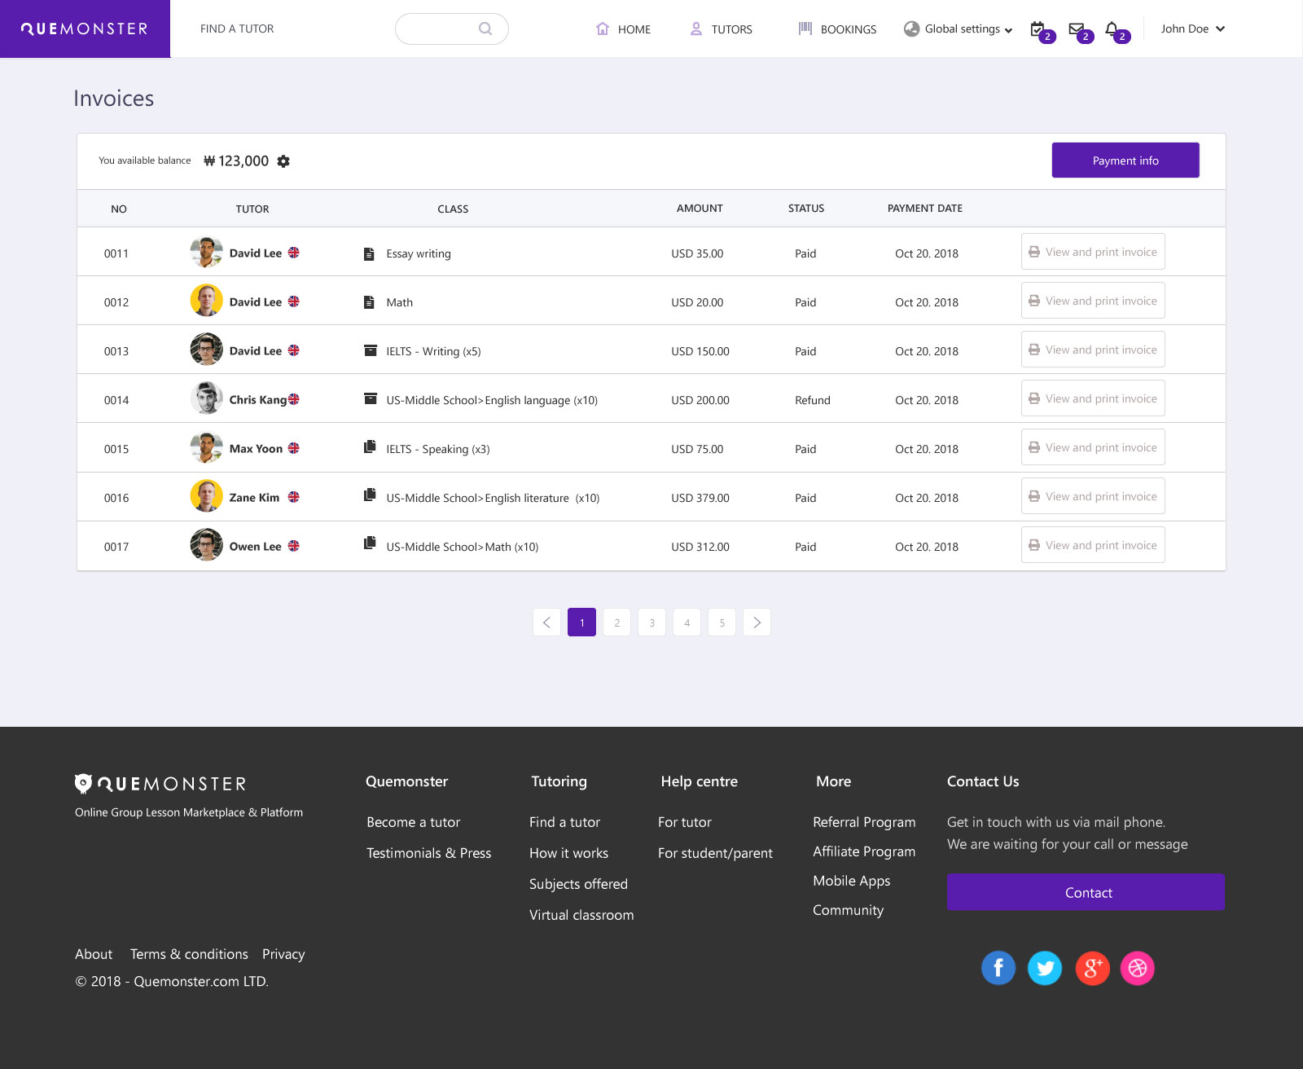Click the Payment info button
The height and width of the screenshot is (1069, 1303).
coord(1125,160)
